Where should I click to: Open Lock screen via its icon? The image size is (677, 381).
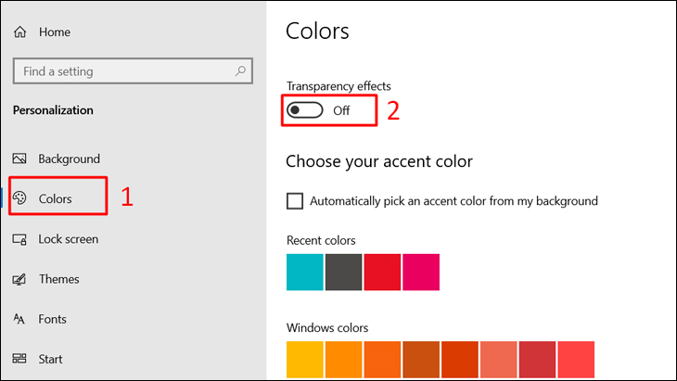[x=19, y=239]
